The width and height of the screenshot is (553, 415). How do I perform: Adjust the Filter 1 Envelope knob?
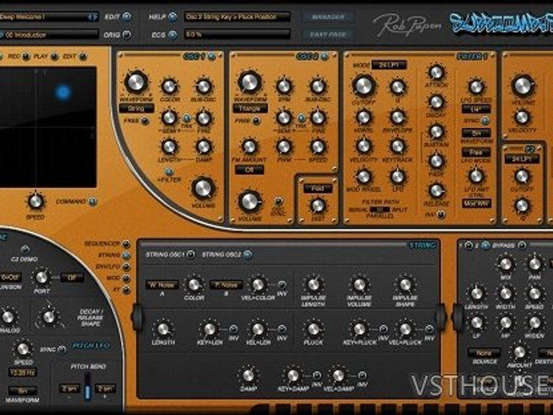398,117
